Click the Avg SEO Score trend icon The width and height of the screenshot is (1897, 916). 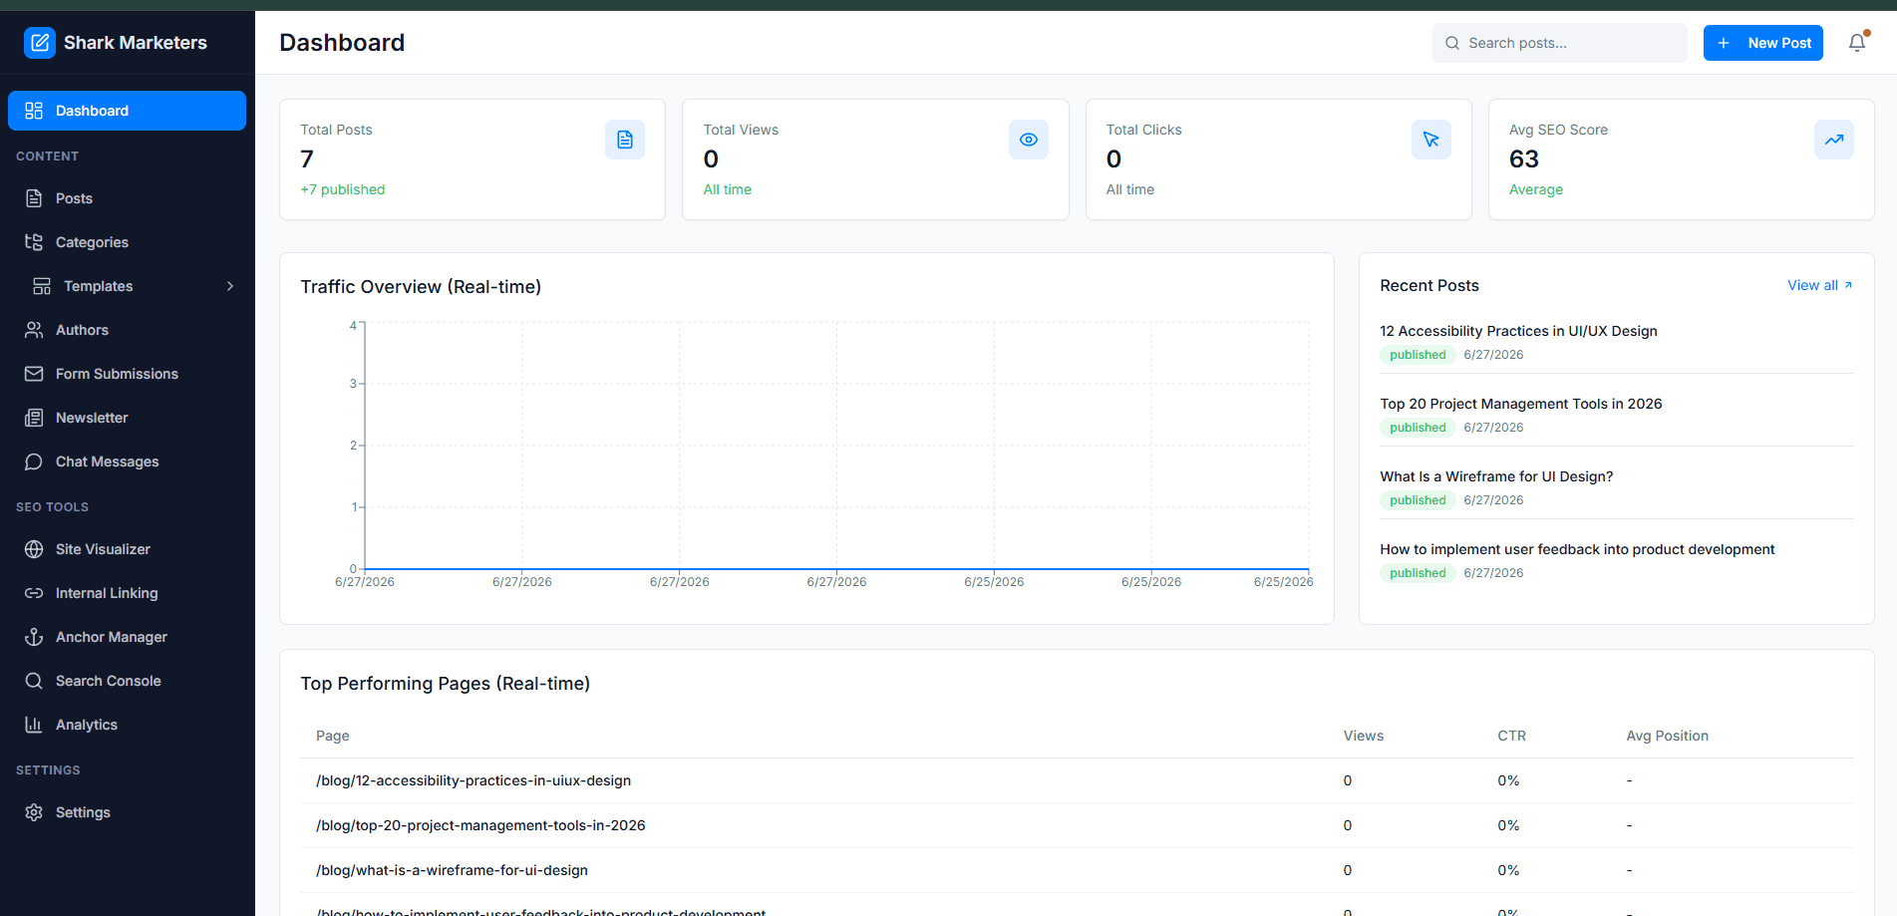coord(1834,140)
